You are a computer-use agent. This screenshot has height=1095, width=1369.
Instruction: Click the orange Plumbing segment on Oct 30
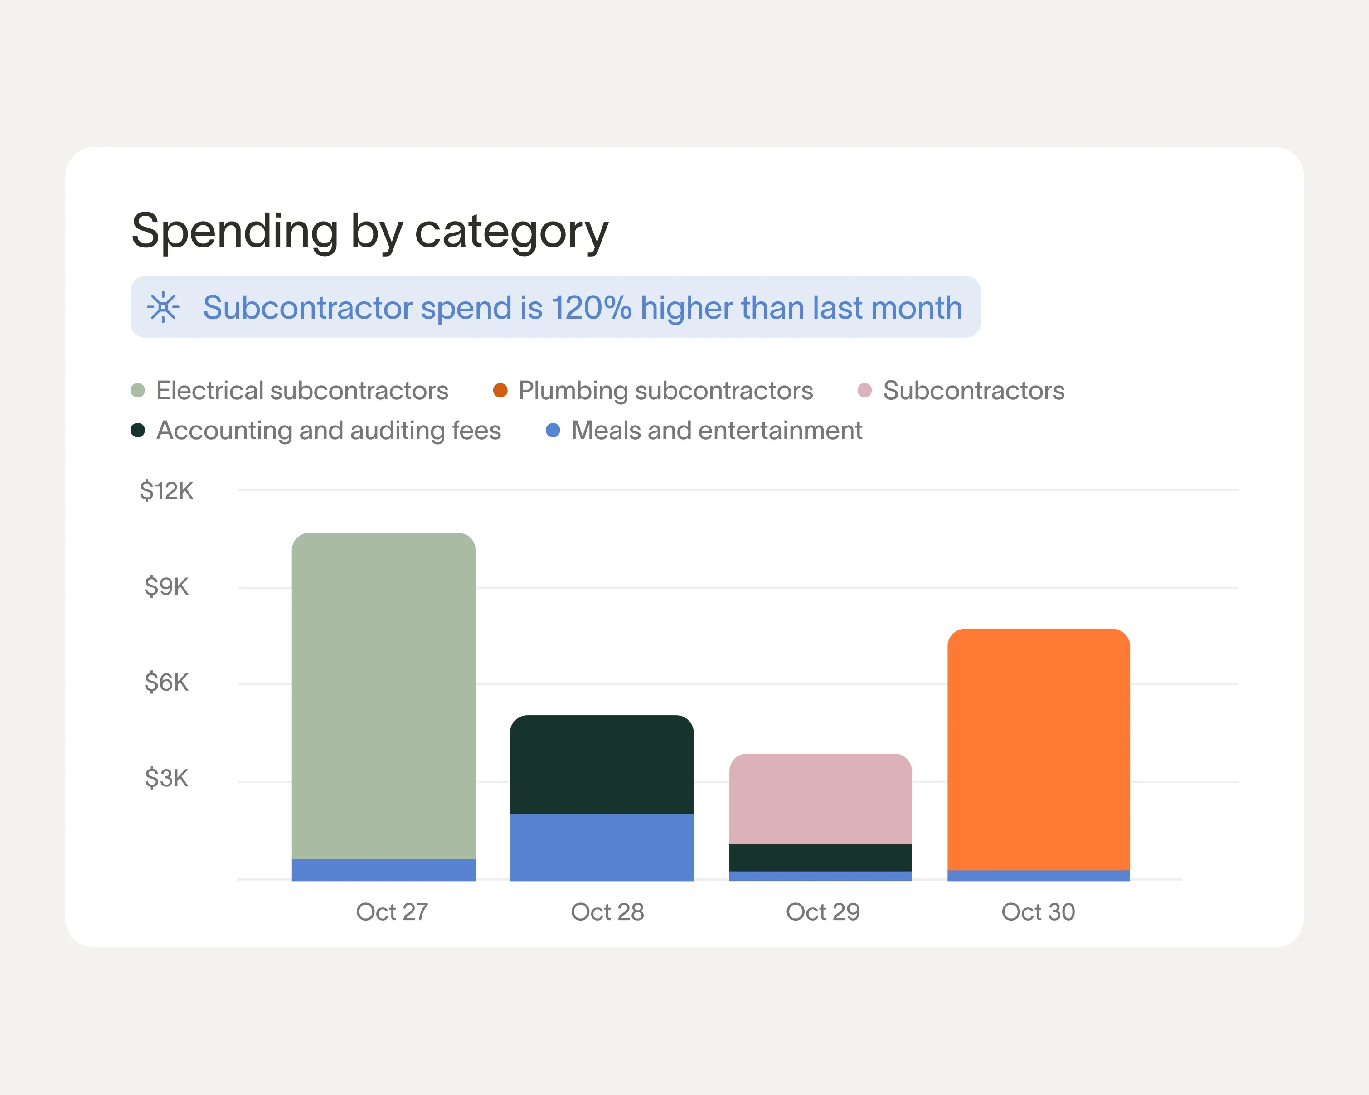(1038, 749)
